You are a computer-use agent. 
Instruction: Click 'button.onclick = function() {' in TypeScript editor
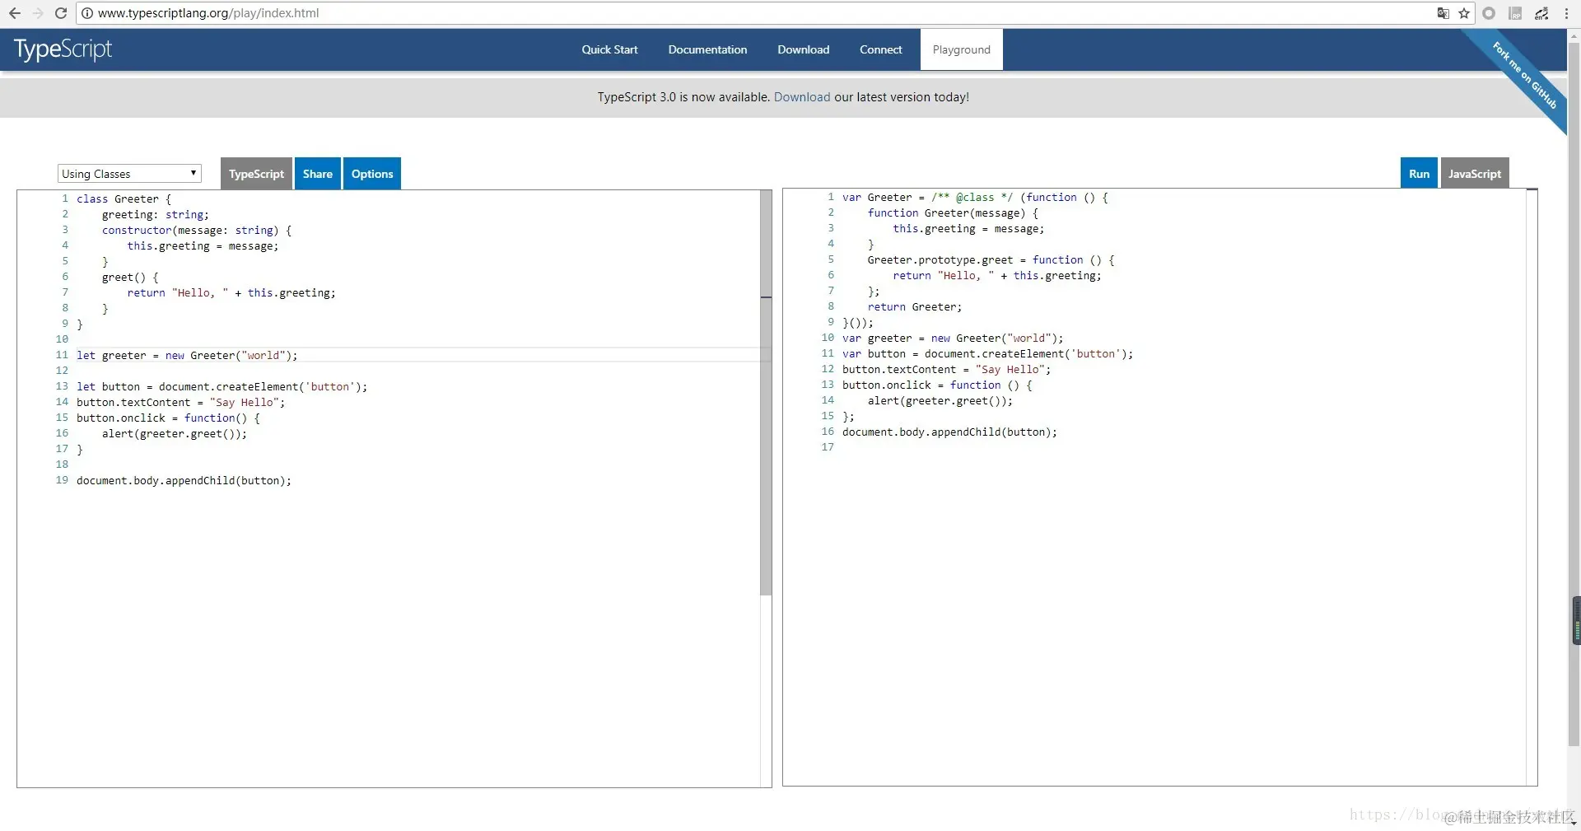[168, 418]
